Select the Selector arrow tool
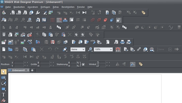This screenshot has height=103, width=182. (x=4, y=72)
